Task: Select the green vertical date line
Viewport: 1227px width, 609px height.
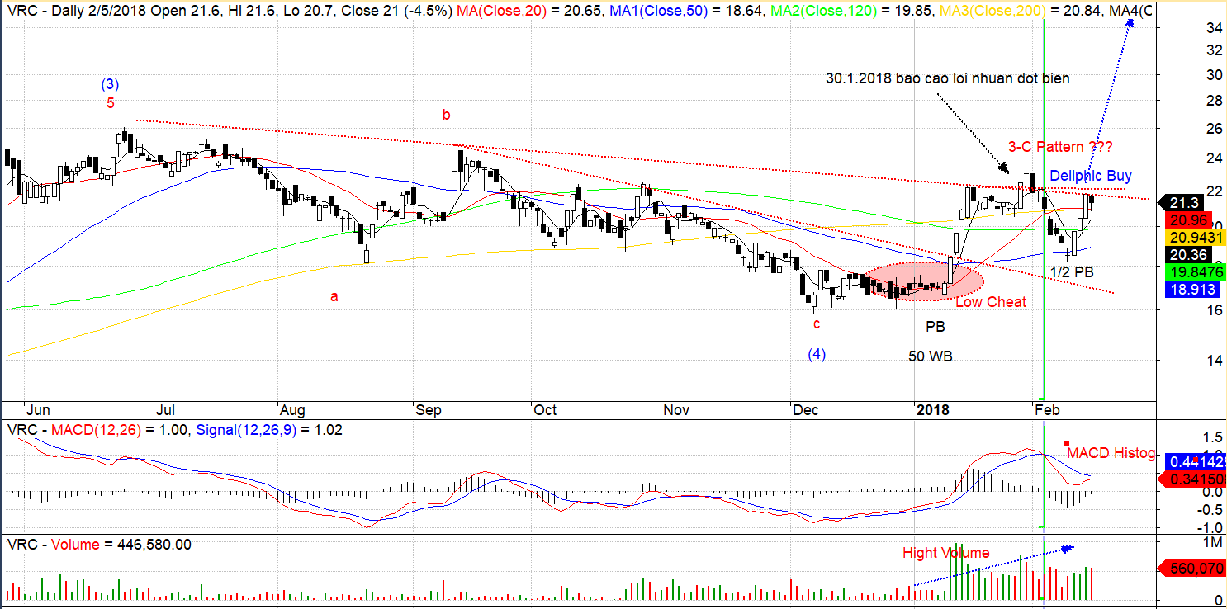Action: (1045, 248)
